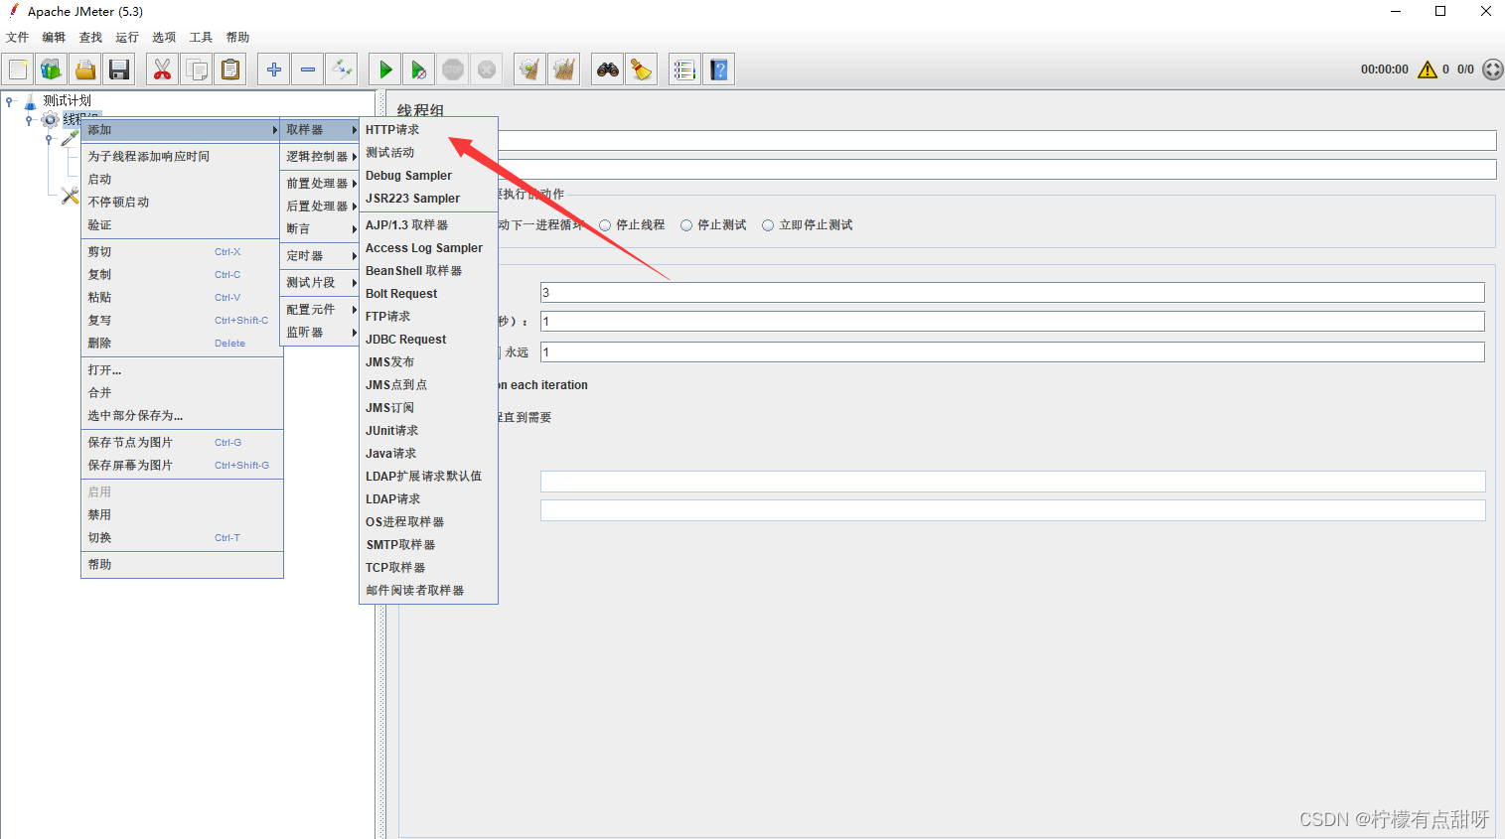Open the Function Helper list icon
This screenshot has width=1505, height=839.
pos(684,70)
